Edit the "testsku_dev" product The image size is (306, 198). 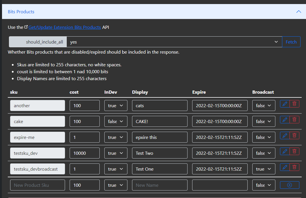tap(284, 151)
